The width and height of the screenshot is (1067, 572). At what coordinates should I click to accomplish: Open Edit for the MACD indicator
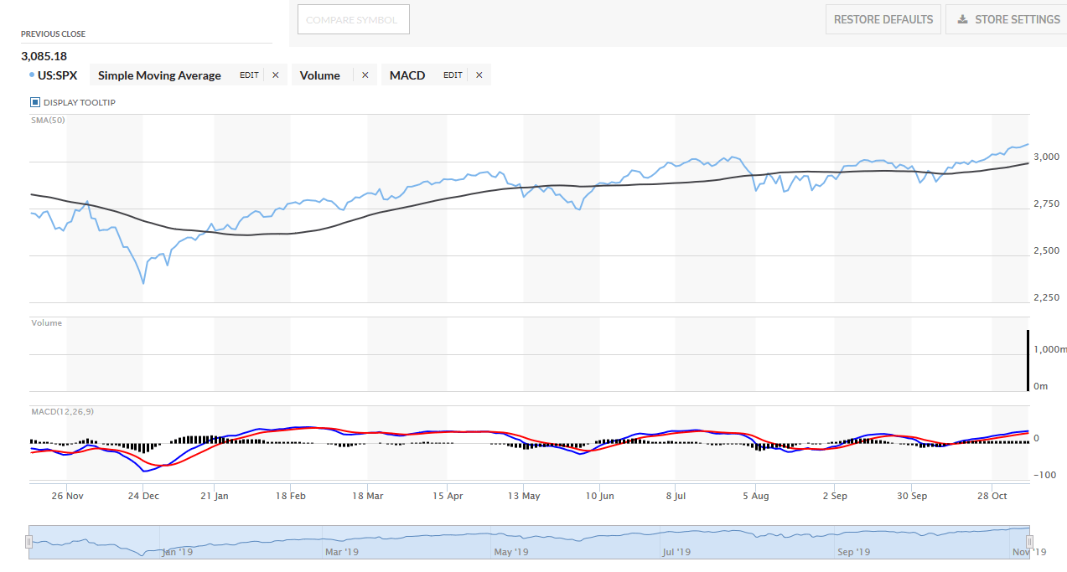pyautogui.click(x=453, y=75)
